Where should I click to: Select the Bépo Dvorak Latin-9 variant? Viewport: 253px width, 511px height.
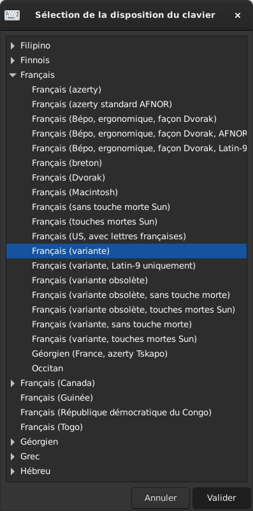tap(126, 148)
